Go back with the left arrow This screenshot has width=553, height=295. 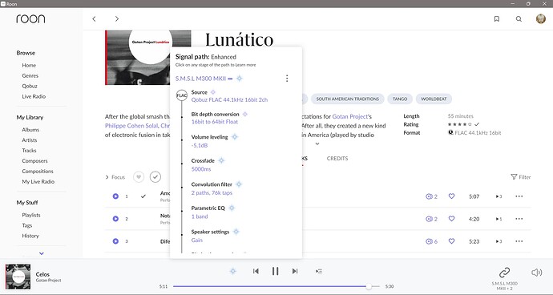94,19
